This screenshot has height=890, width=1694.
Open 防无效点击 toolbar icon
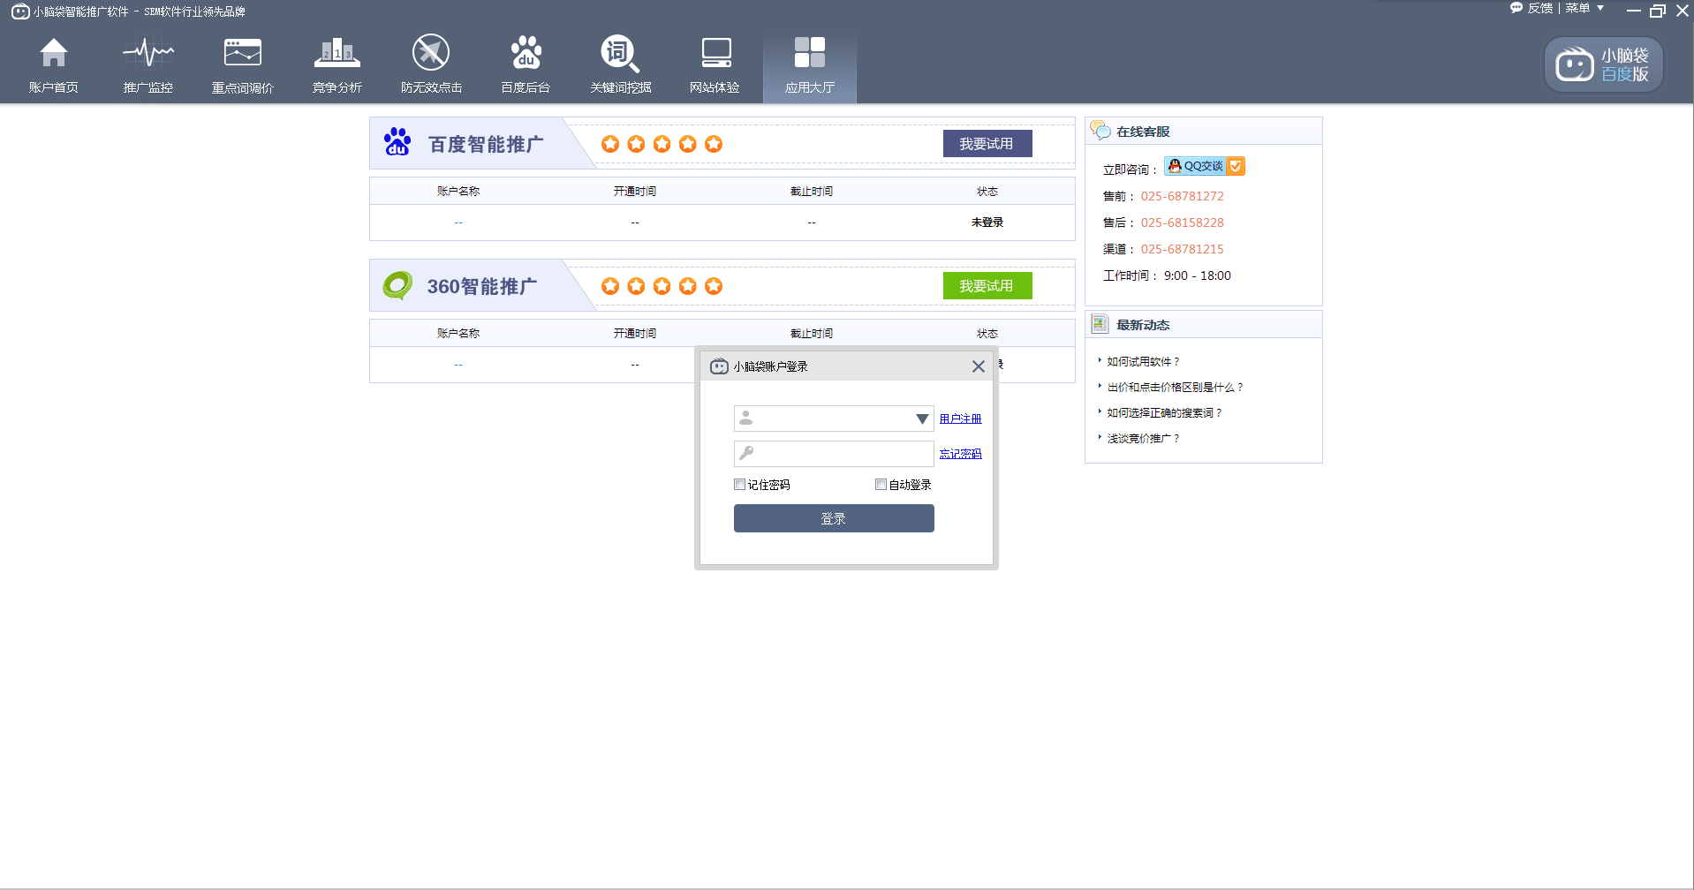(431, 65)
